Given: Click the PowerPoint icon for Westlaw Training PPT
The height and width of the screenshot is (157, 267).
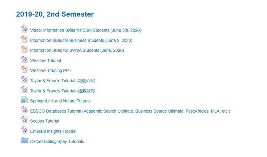Looking at the screenshot, I should (x=25, y=70).
